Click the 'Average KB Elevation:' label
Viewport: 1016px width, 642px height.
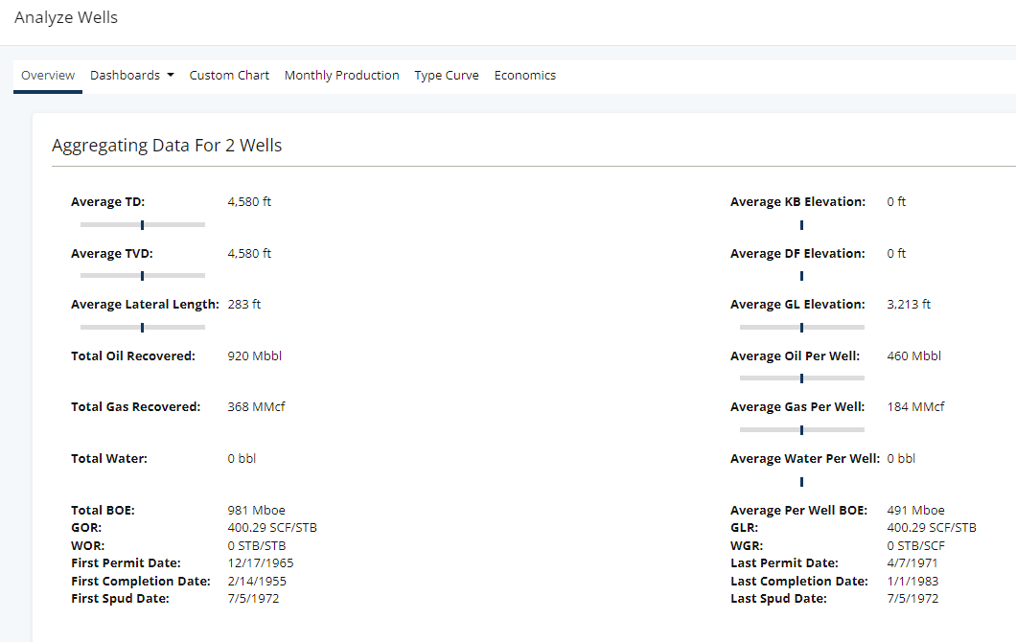point(798,201)
